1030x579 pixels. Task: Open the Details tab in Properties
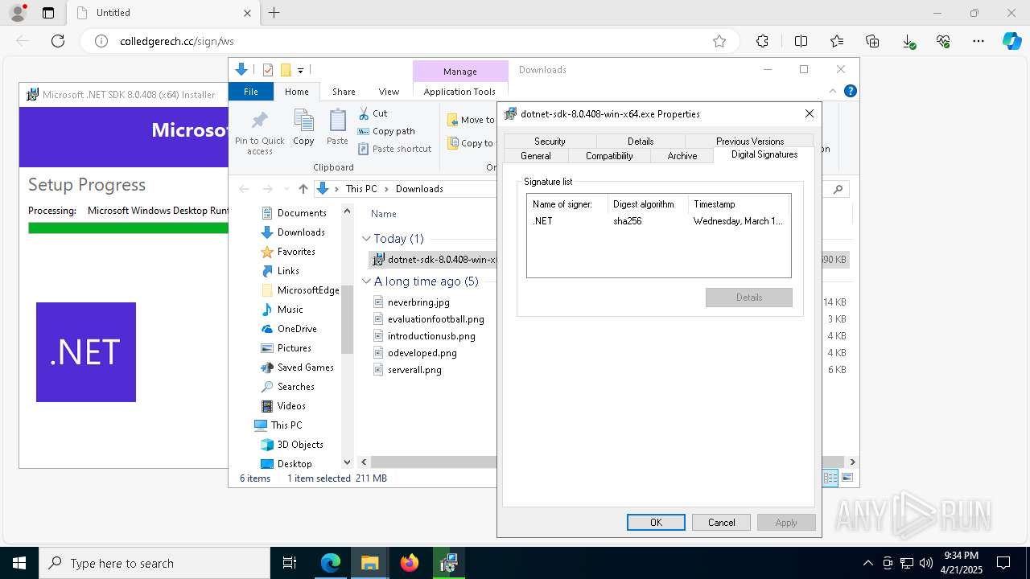click(641, 141)
